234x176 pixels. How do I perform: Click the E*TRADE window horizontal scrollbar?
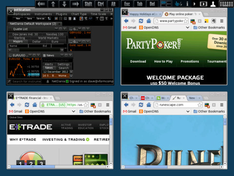click(58, 167)
